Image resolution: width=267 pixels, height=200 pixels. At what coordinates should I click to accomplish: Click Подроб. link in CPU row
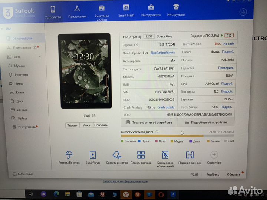[227, 84]
